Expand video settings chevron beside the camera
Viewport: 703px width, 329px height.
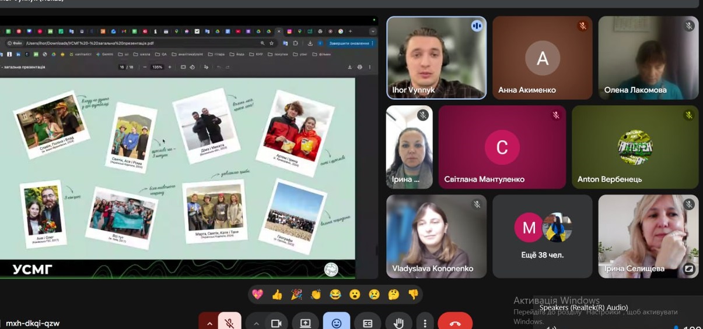click(x=256, y=323)
